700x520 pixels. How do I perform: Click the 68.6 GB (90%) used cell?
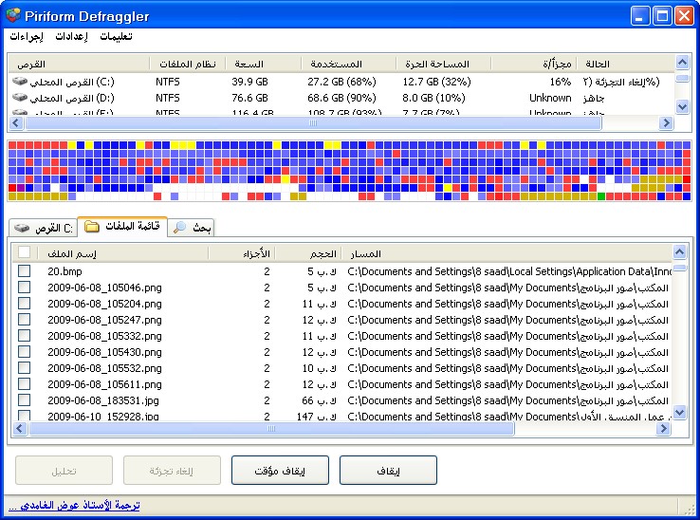click(341, 98)
